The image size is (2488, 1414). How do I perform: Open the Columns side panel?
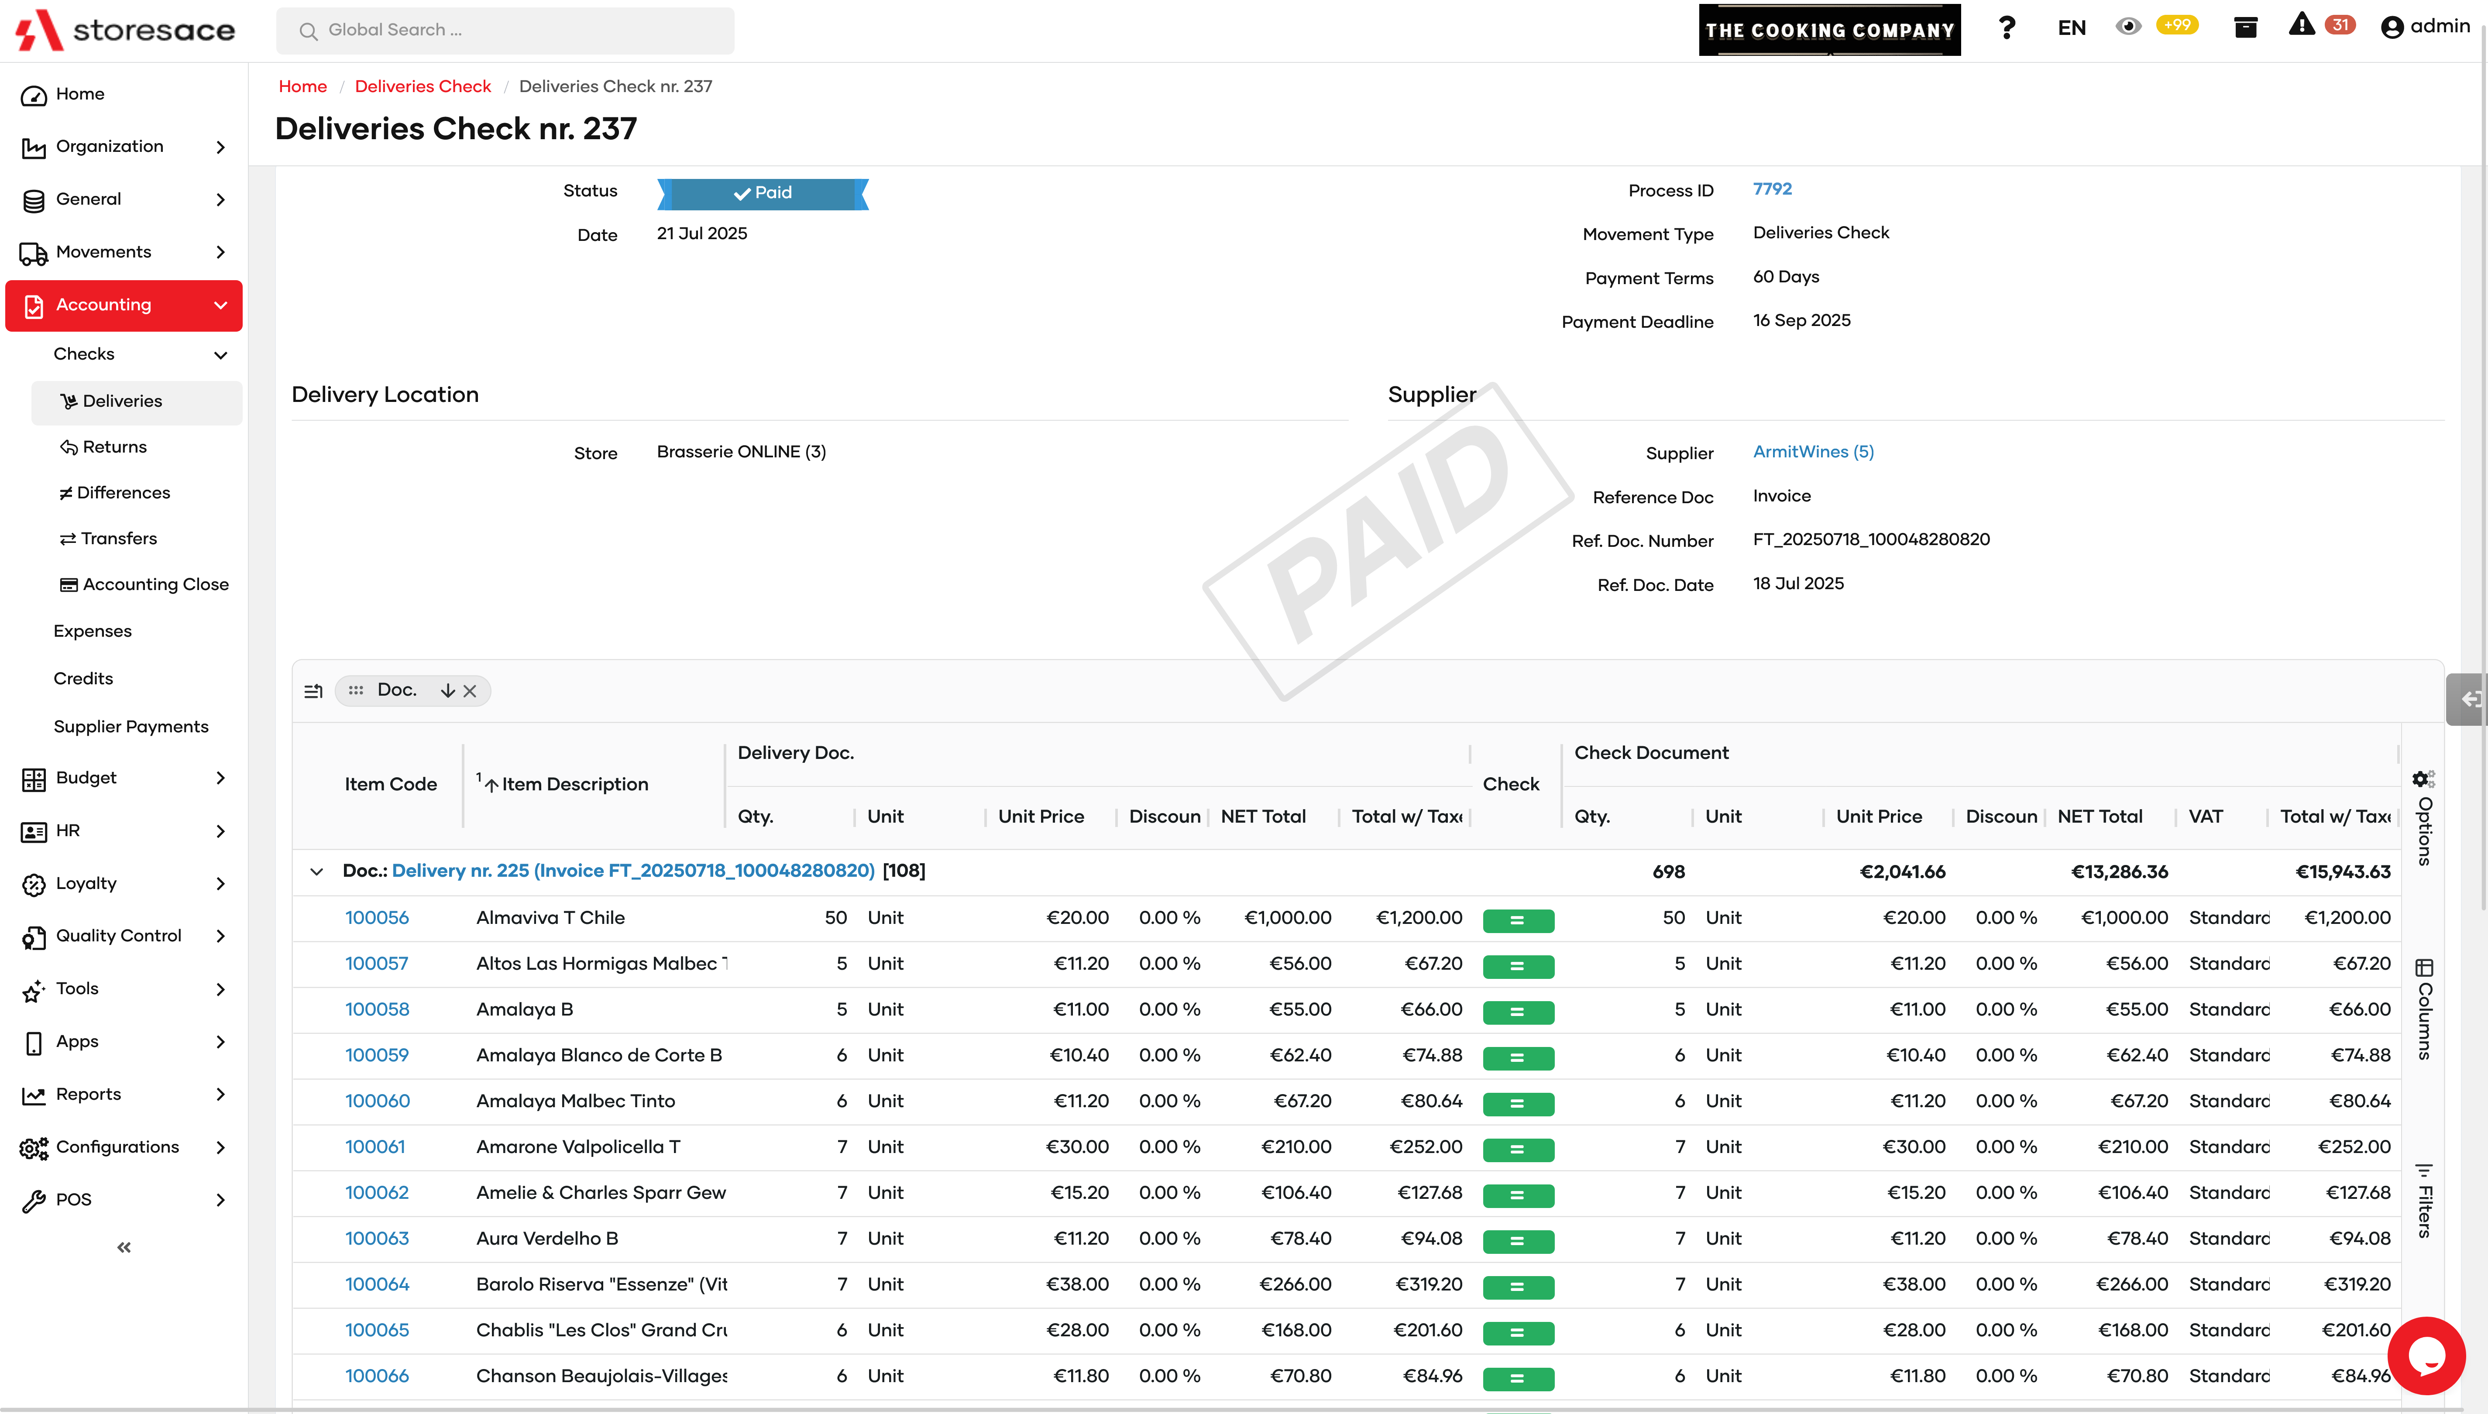click(x=2424, y=1009)
